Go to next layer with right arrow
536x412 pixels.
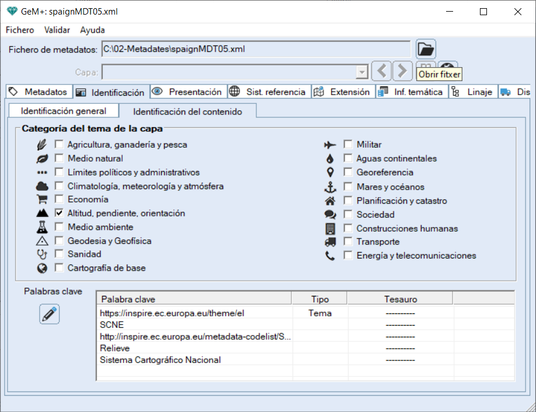point(402,71)
